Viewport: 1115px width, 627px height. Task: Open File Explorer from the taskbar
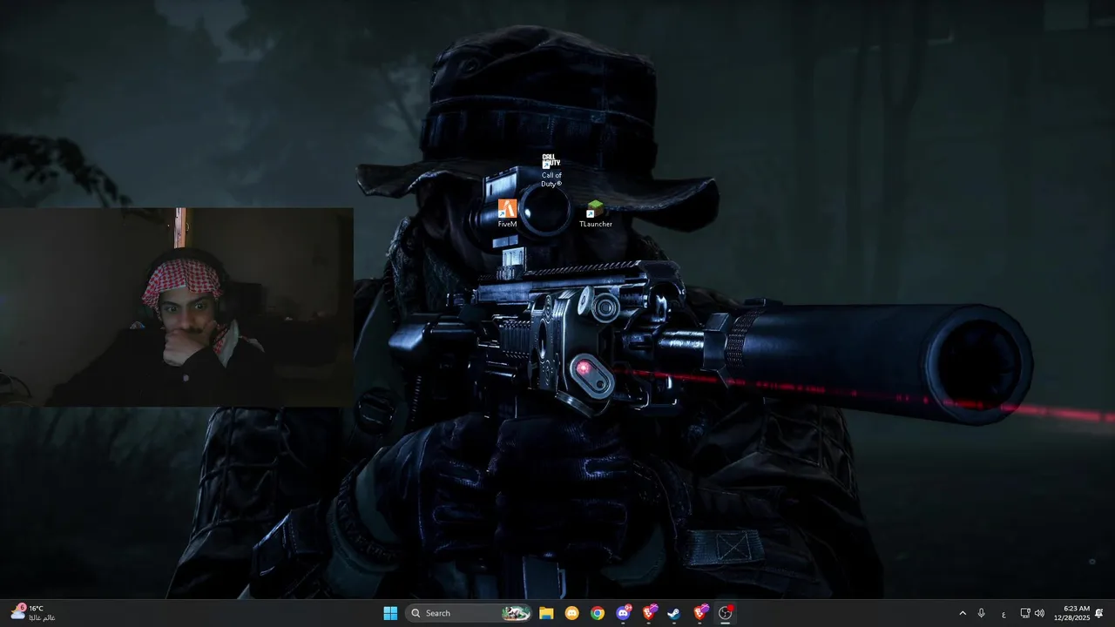(x=546, y=613)
